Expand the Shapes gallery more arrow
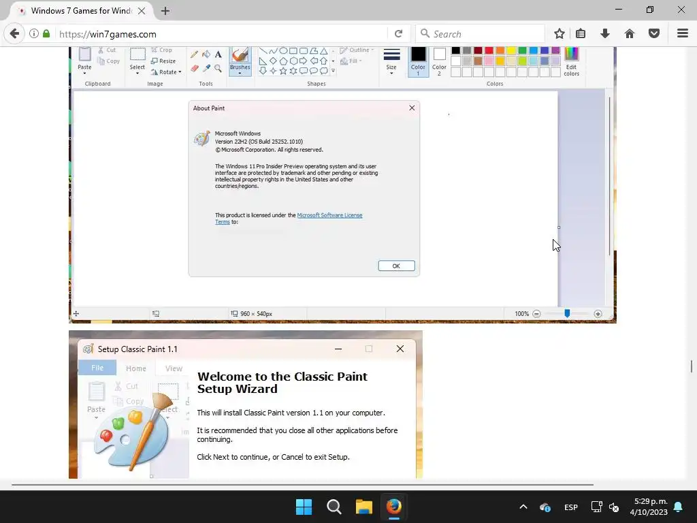697x523 pixels. click(333, 71)
